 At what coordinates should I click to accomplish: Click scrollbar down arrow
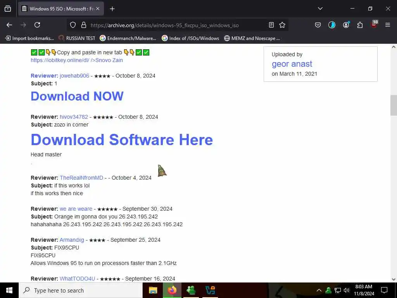coord(394,279)
